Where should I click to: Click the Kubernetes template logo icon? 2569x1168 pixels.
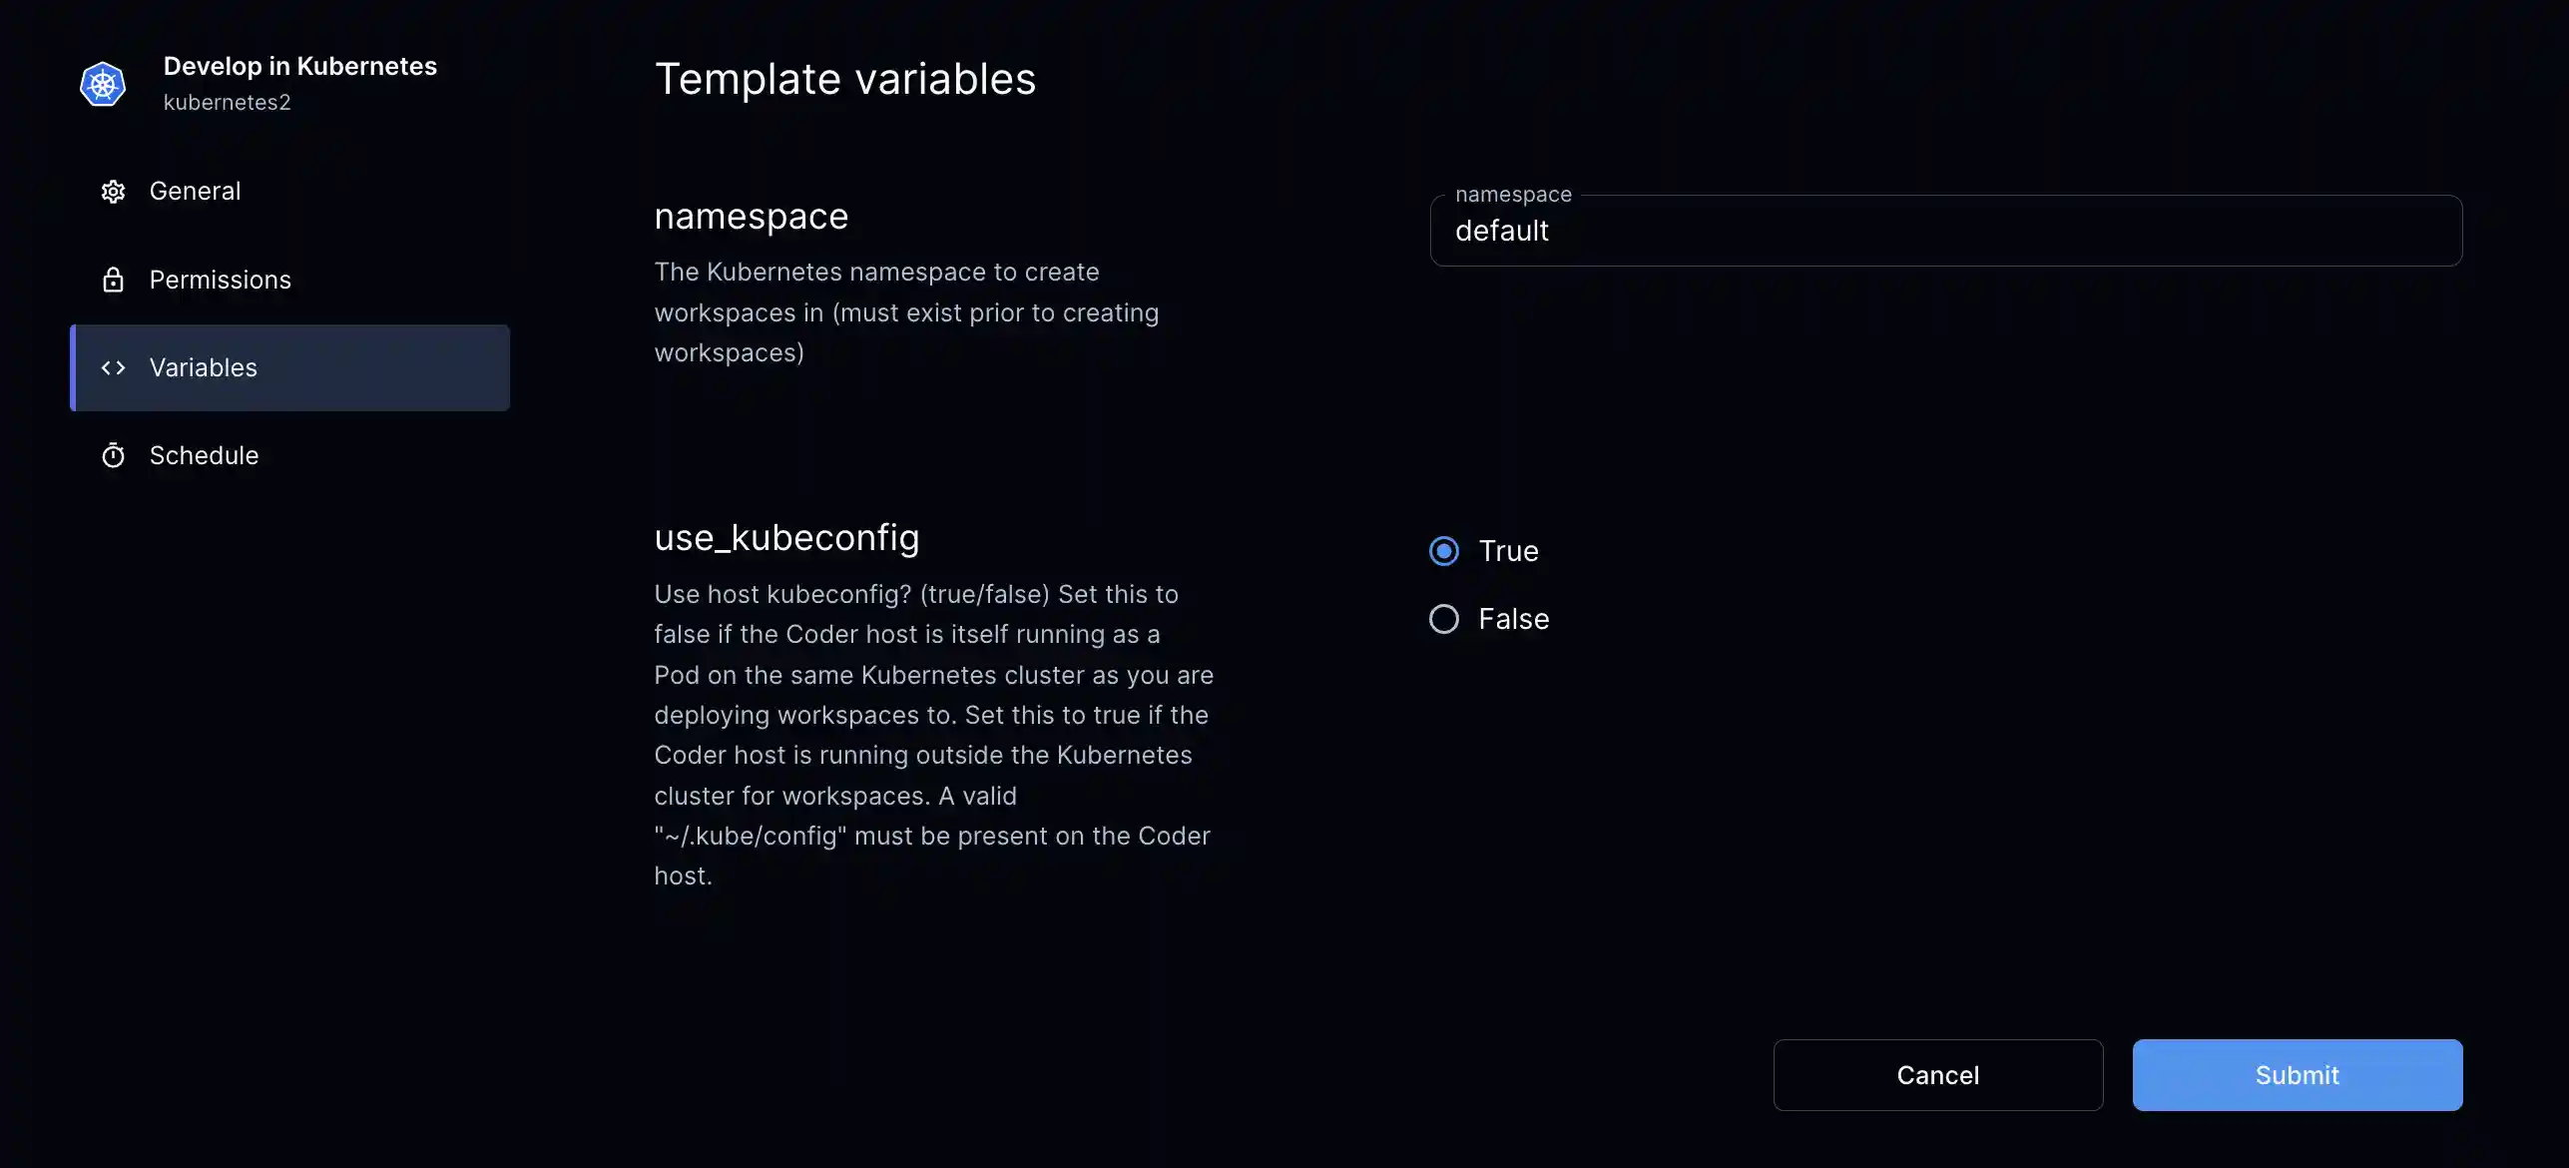pyautogui.click(x=102, y=83)
